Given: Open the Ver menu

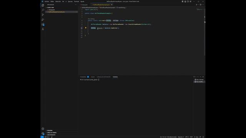Looking at the screenshot, I should tap(63, 2).
